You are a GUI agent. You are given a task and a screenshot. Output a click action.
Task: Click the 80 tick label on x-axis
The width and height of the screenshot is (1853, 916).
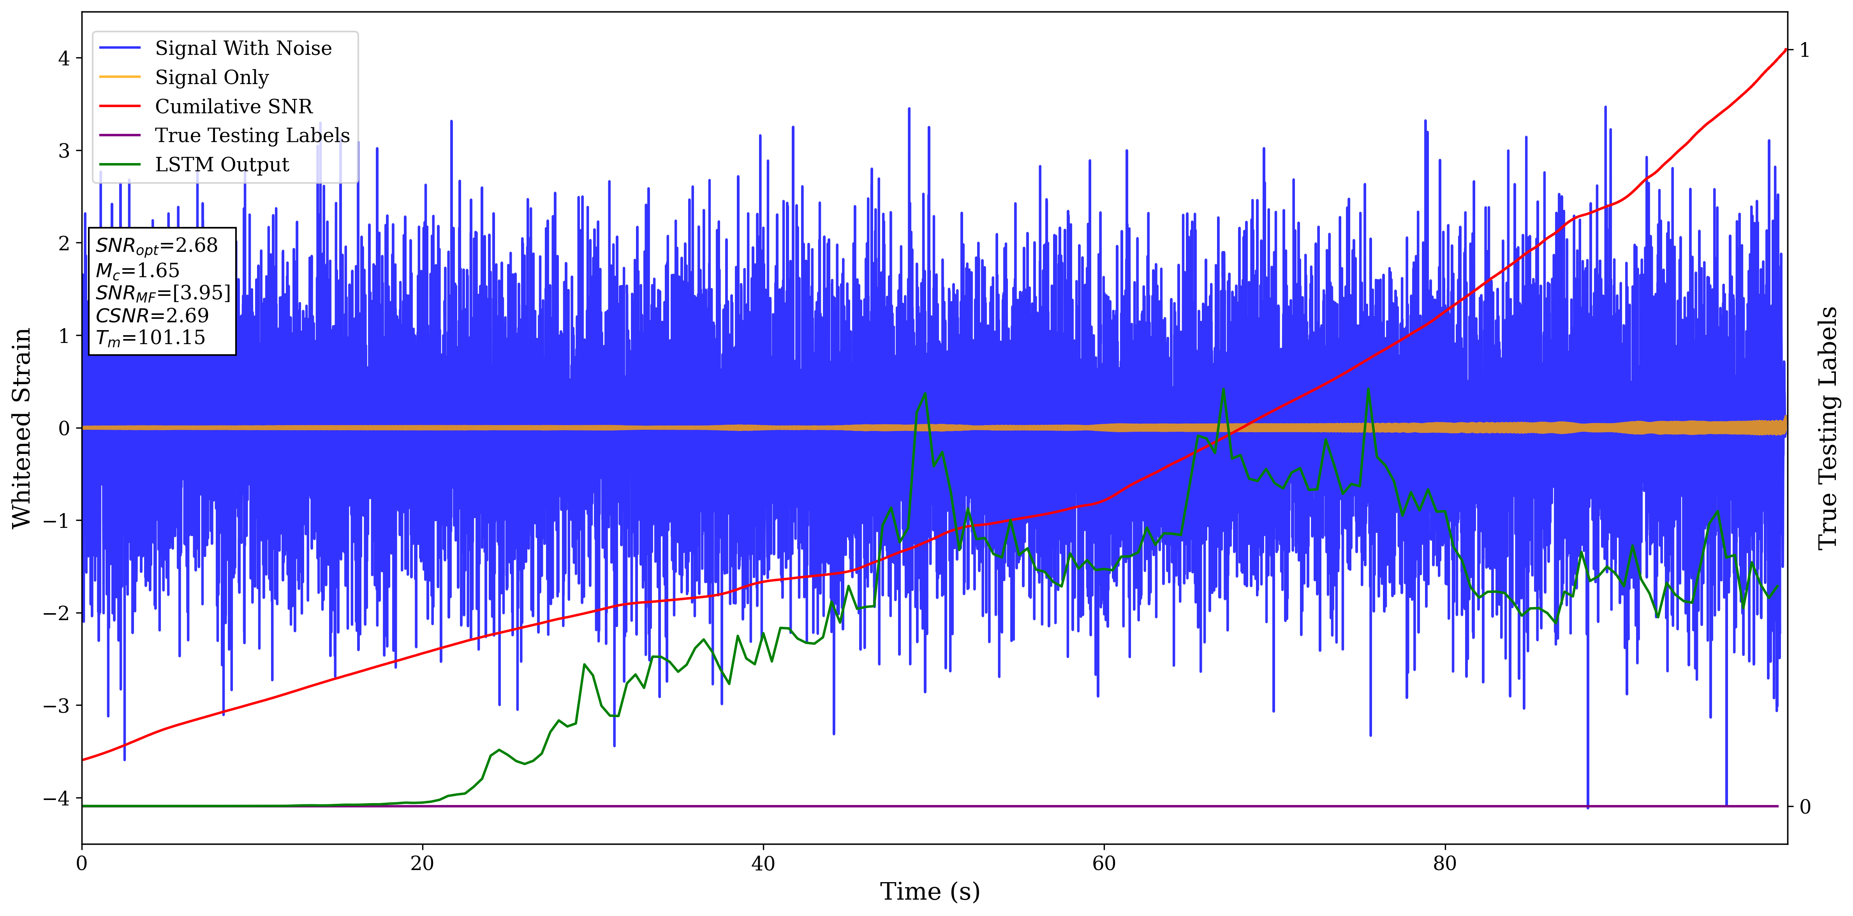tap(1444, 863)
